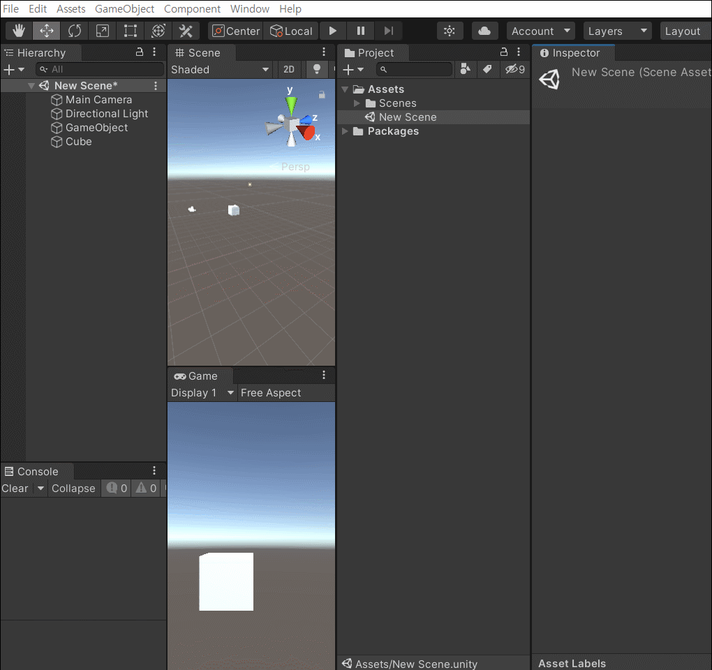Open the Edit menu
This screenshot has width=712, height=670.
[38, 8]
